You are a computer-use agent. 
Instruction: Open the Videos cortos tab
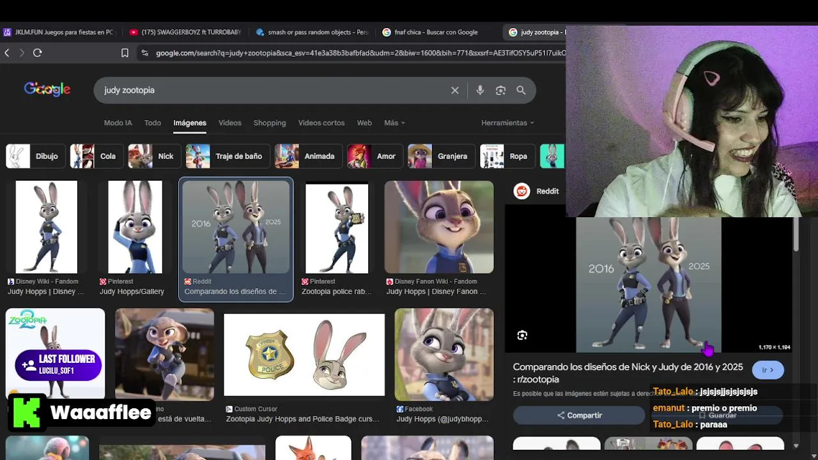click(x=321, y=123)
